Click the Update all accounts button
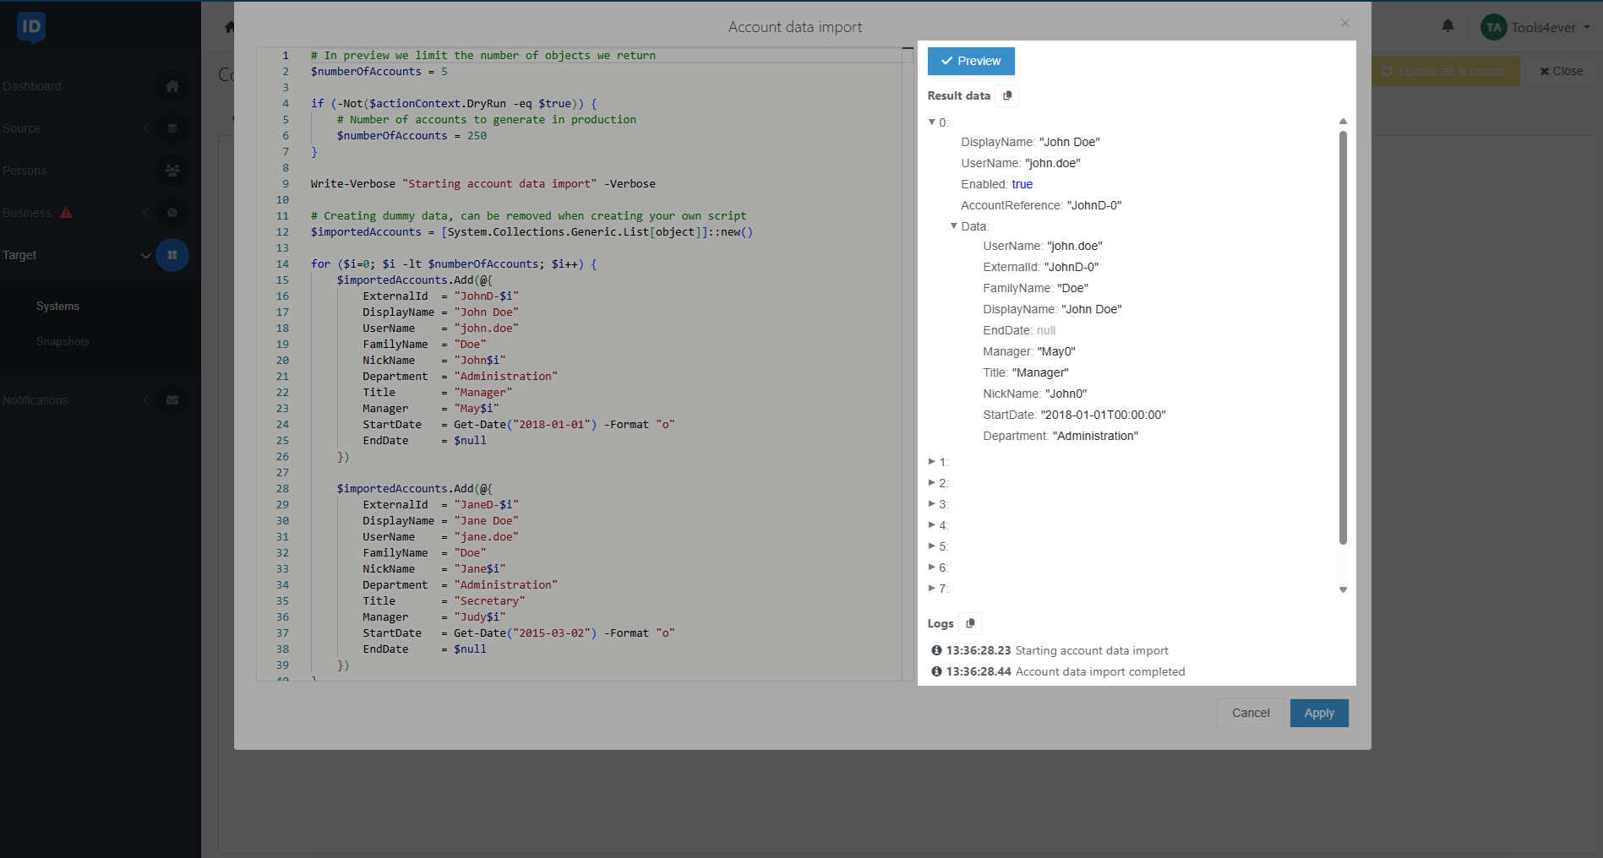Screen dimensions: 1603x858 pos(1446,71)
